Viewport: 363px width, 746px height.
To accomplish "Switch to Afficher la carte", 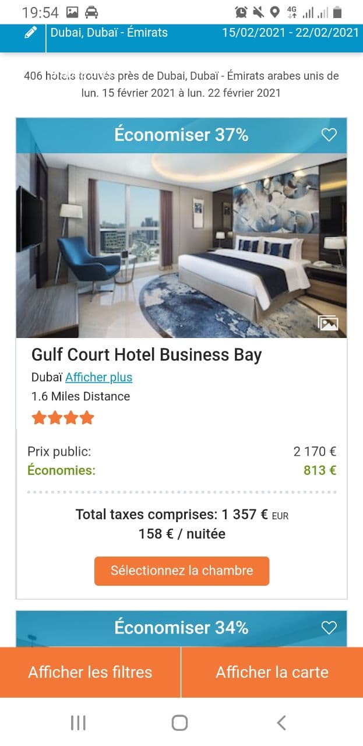I will [272, 672].
